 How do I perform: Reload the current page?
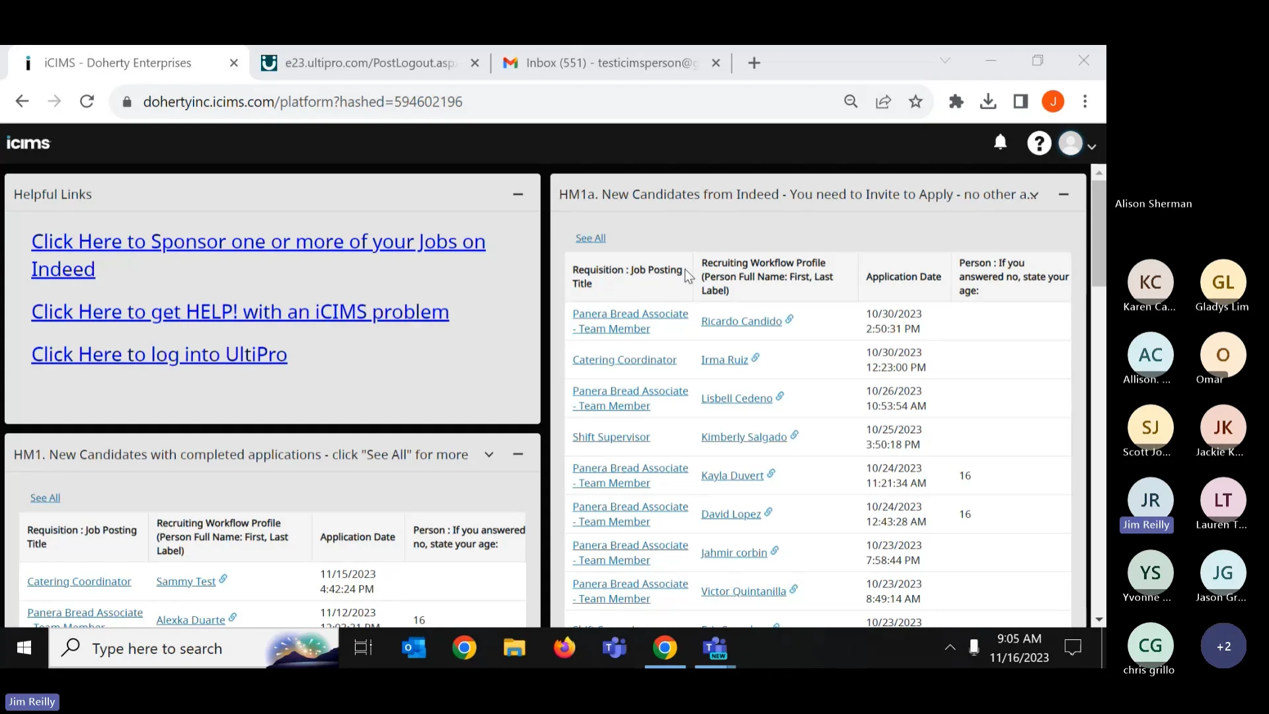pyautogui.click(x=87, y=101)
